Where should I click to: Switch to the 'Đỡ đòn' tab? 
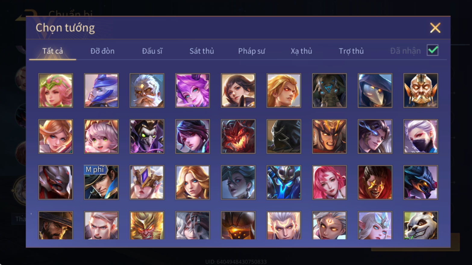coord(102,51)
